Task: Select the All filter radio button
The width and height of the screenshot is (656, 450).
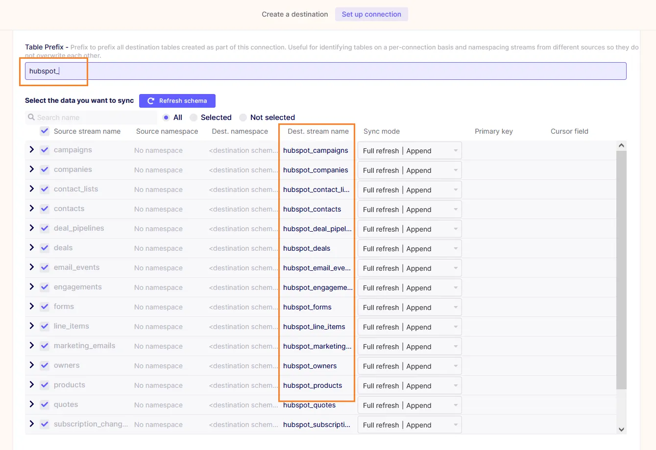Action: click(x=166, y=118)
